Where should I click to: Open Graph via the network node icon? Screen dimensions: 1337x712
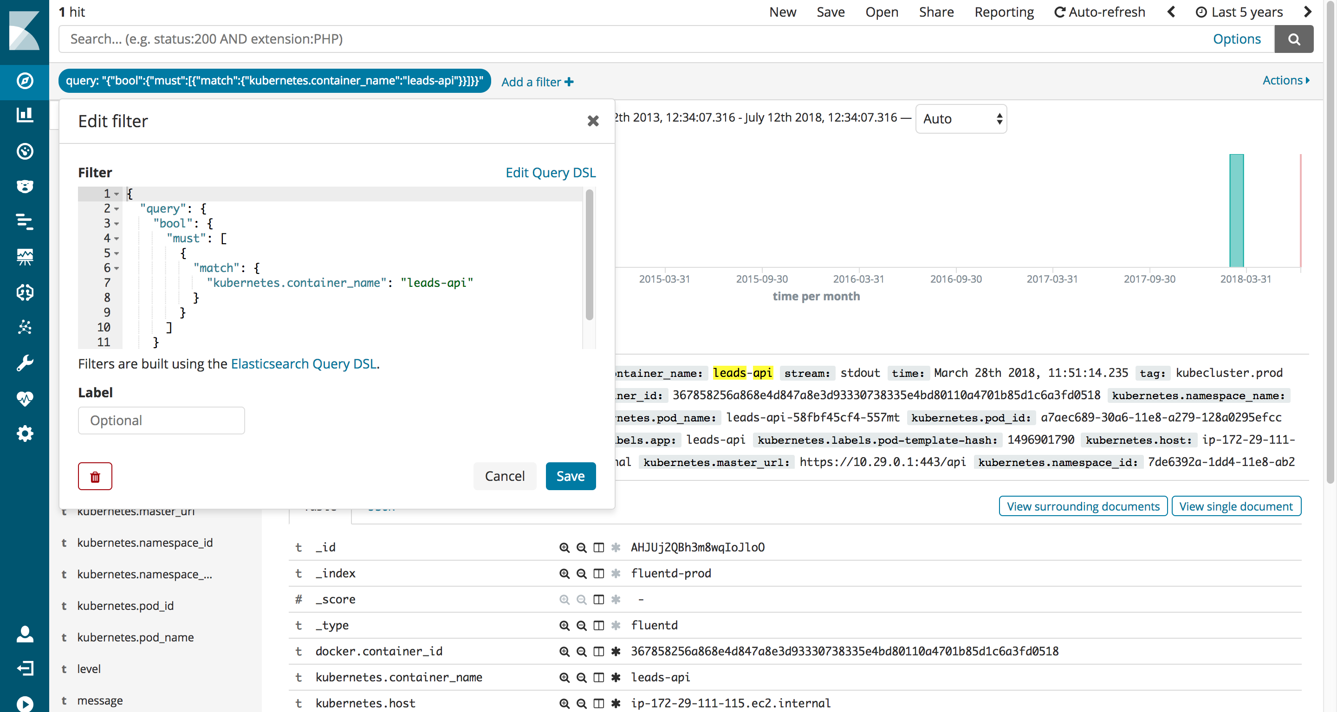[25, 328]
